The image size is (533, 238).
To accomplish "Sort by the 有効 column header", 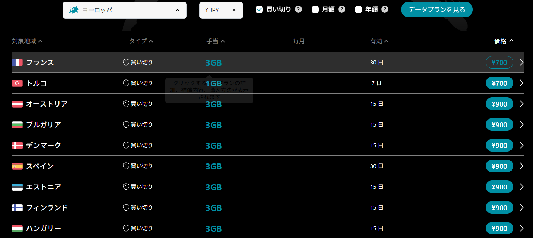I will (379, 41).
